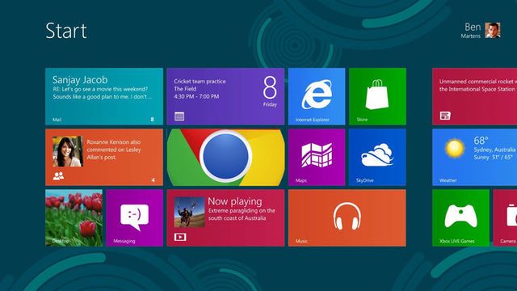
Task: Open the Internet Explorer tile
Action: point(317,96)
